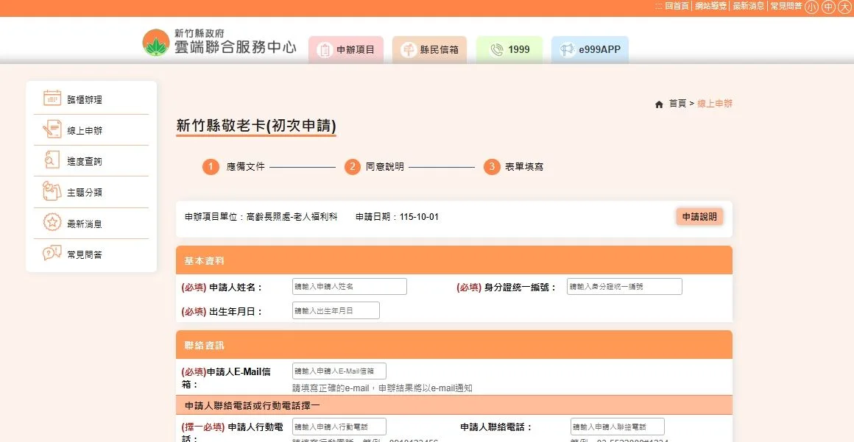
Task: Click the 主題分類 icon in sidebar
Action: click(x=52, y=191)
